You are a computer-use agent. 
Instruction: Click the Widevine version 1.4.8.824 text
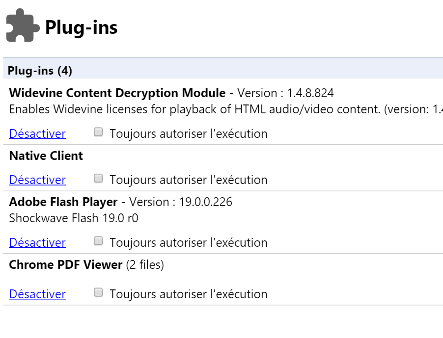285,93
